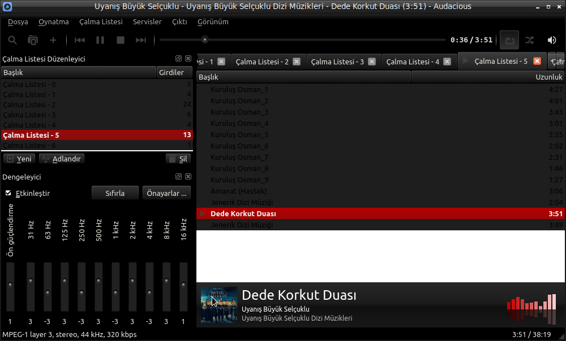
Task: Open the Oynatma menu
Action: pyautogui.click(x=53, y=22)
